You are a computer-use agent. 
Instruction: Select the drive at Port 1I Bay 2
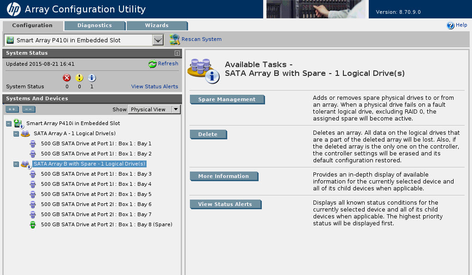point(96,154)
